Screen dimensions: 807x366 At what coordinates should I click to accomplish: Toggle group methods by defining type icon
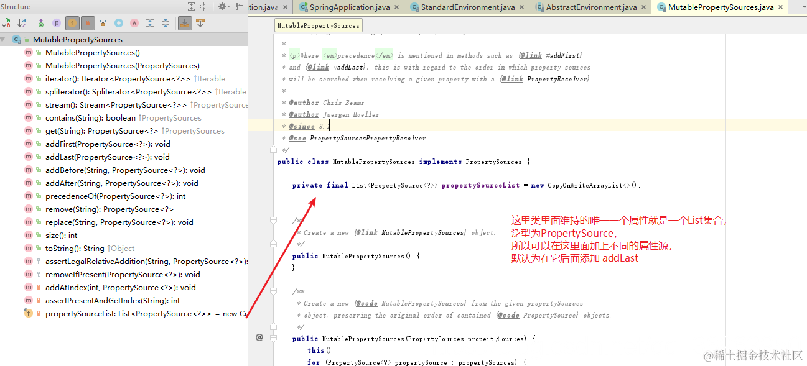(103, 23)
